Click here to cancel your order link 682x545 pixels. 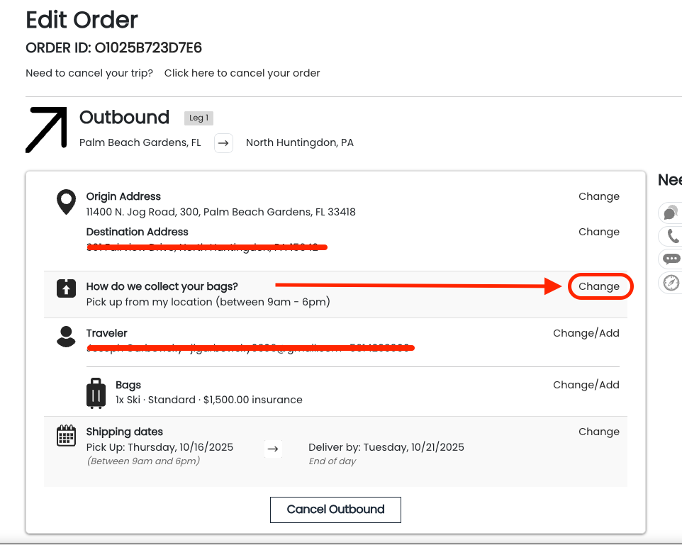pyautogui.click(x=242, y=73)
